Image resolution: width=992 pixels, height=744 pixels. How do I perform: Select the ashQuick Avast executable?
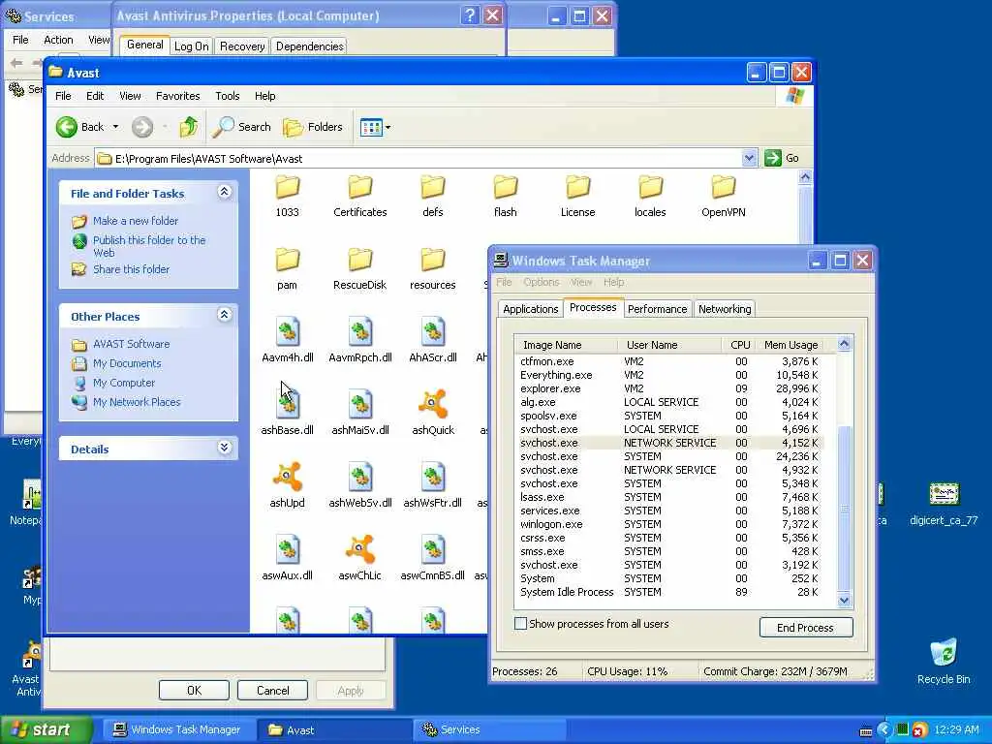tap(433, 415)
